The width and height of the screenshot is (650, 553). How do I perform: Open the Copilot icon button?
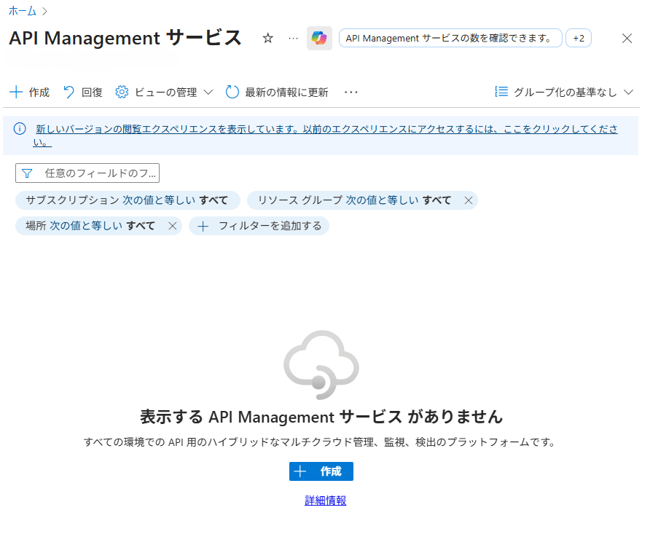point(319,39)
